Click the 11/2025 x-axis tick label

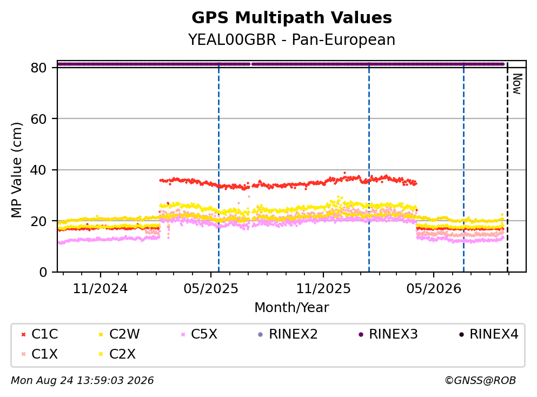coord(323,289)
